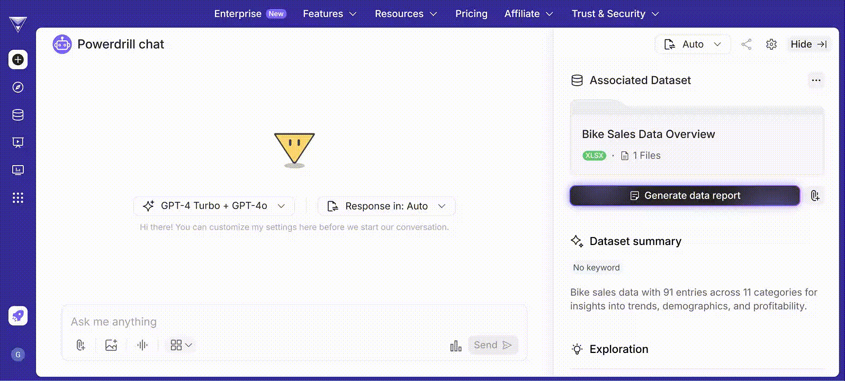Open Associated Dataset three-dot menu
845x381 pixels.
click(x=816, y=80)
